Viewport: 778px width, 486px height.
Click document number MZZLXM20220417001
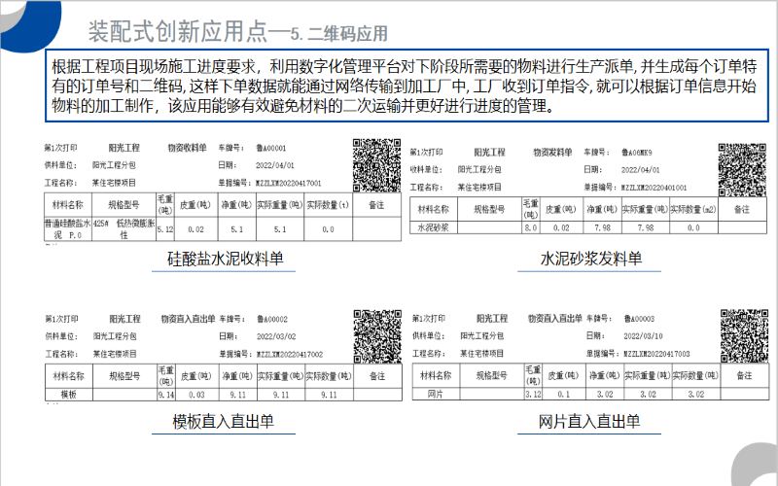tap(288, 183)
